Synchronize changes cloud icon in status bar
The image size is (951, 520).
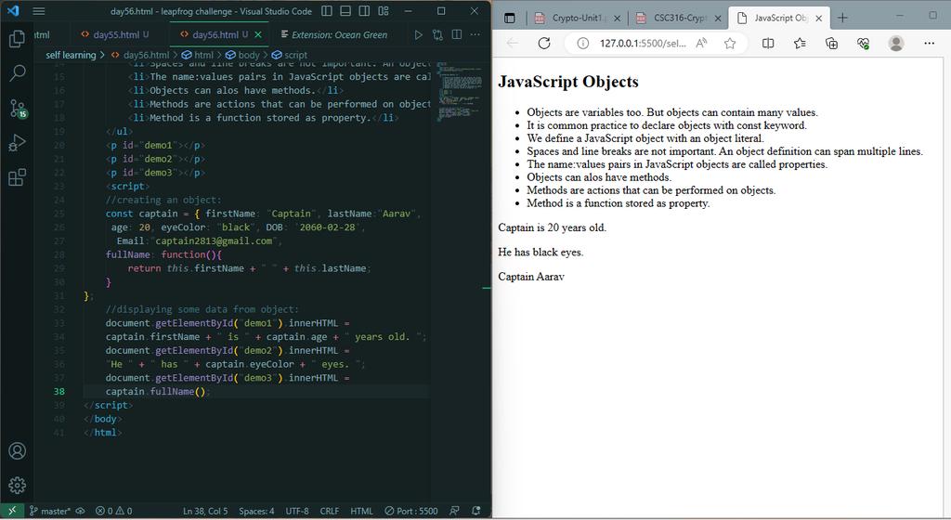tap(80, 511)
